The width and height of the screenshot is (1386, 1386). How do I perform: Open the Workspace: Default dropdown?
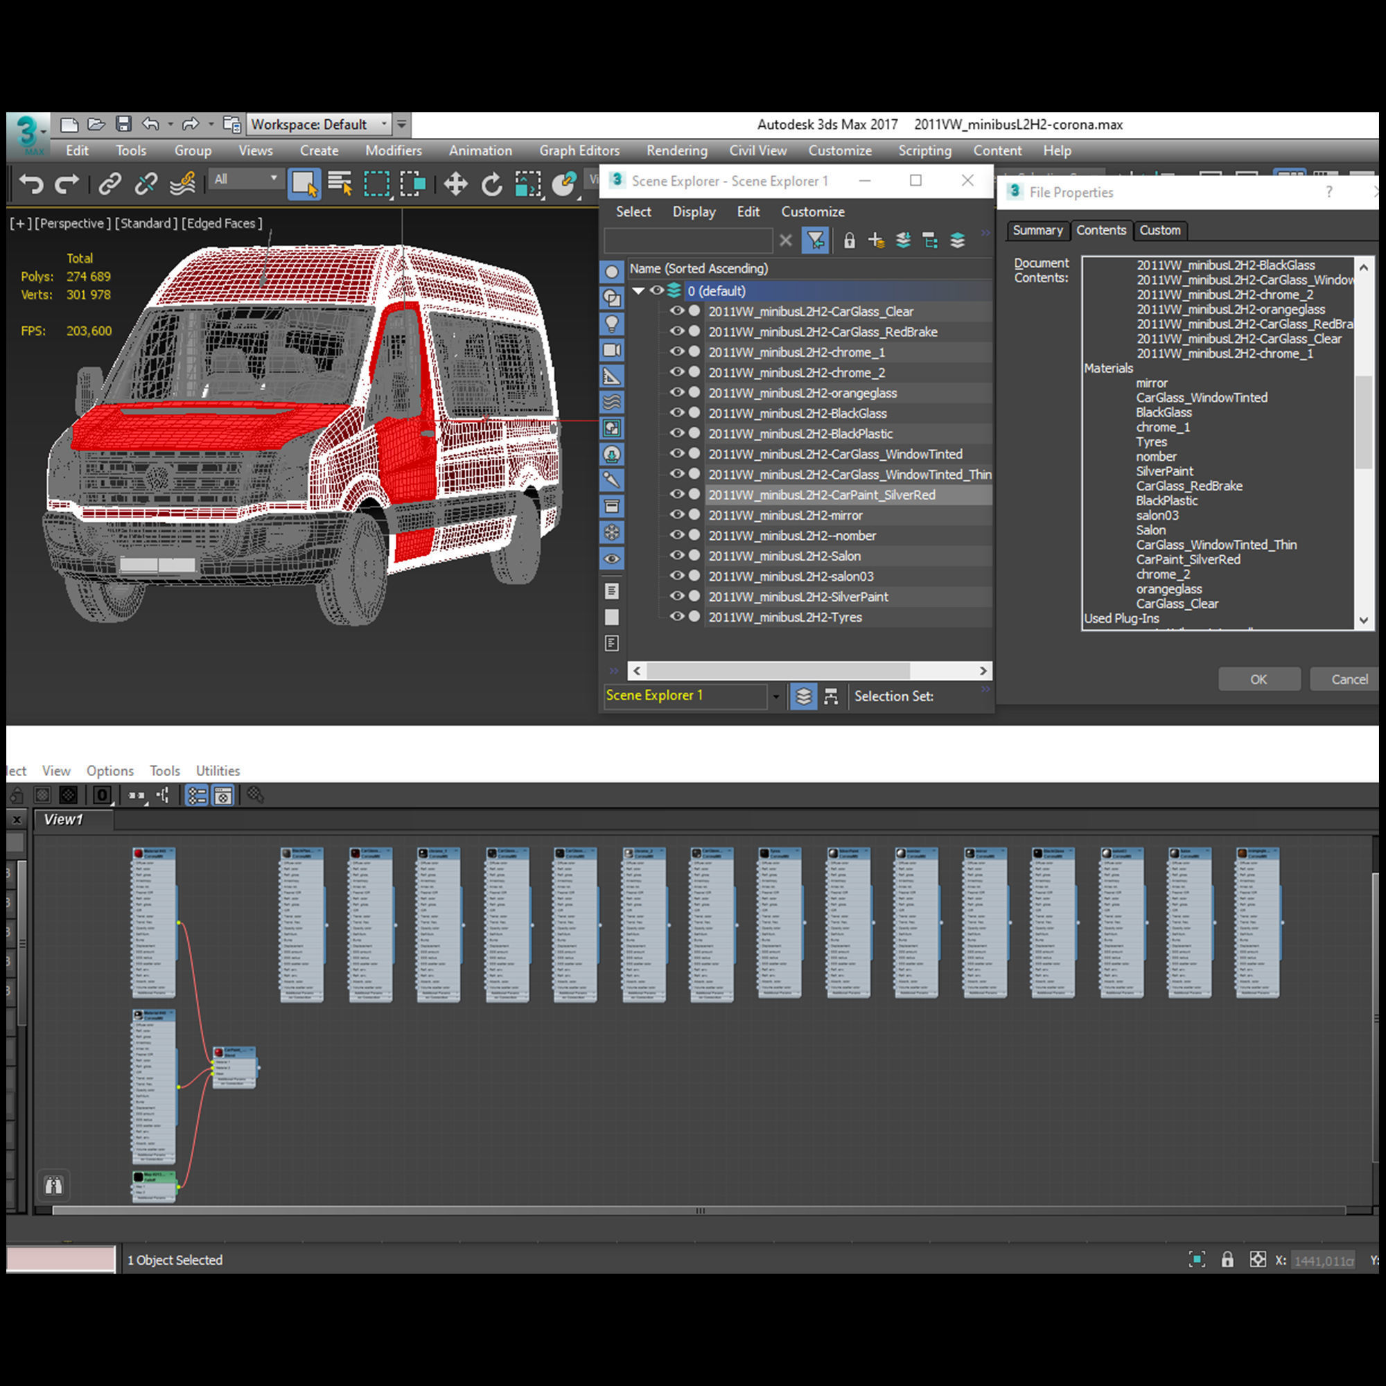click(x=319, y=124)
